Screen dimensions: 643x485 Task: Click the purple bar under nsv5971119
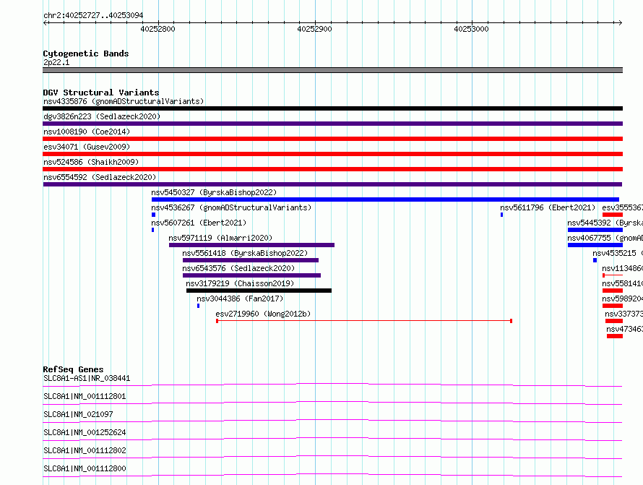(x=252, y=245)
